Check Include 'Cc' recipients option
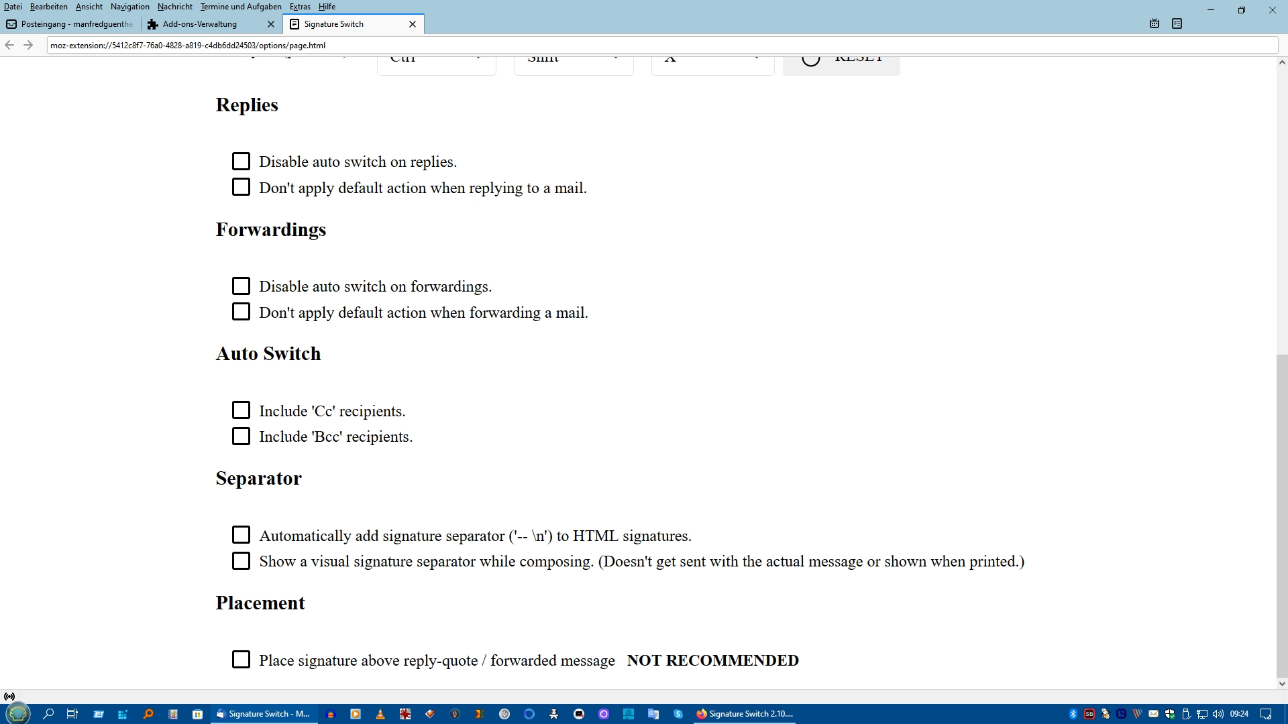The height and width of the screenshot is (724, 1288). 241,410
